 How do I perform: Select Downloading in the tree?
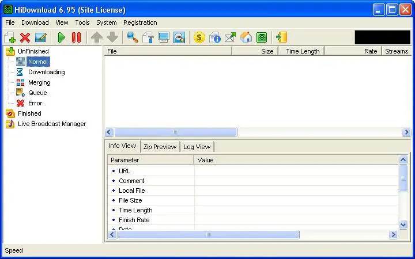point(46,72)
